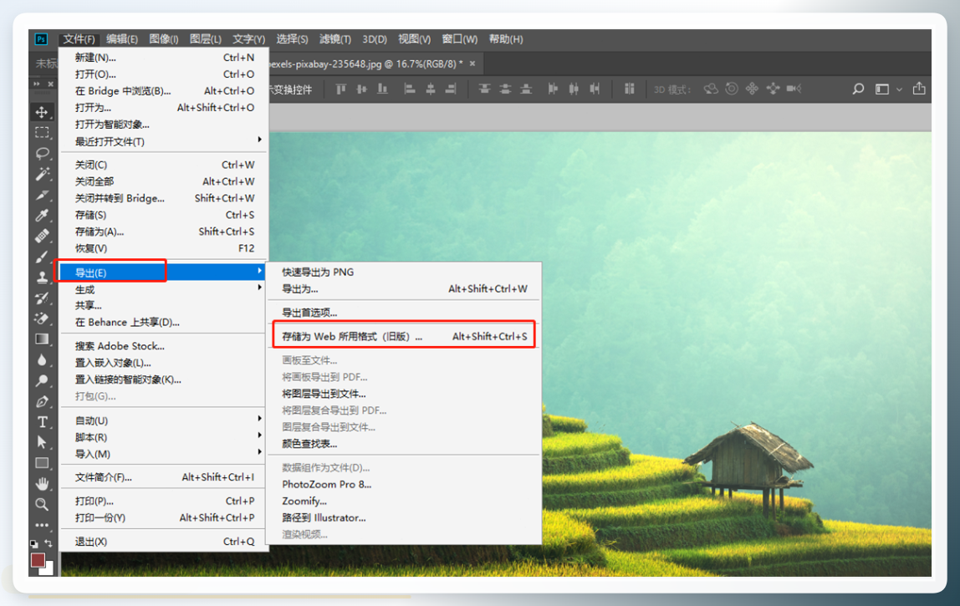Viewport: 960px width, 606px height.
Task: Select the Zoom tool
Action: pos(42,504)
